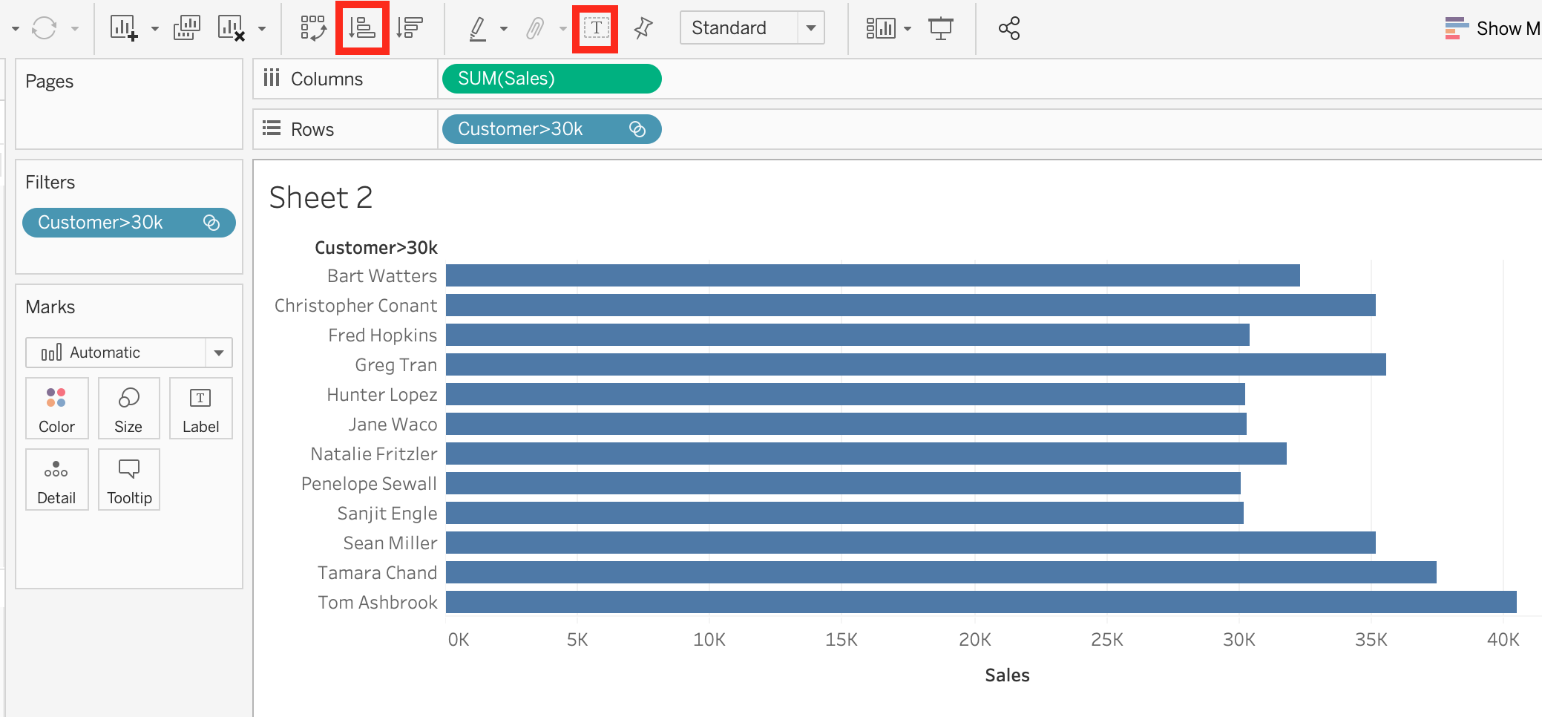Click the Presentation Mode icon
The image size is (1542, 717).
click(x=941, y=28)
